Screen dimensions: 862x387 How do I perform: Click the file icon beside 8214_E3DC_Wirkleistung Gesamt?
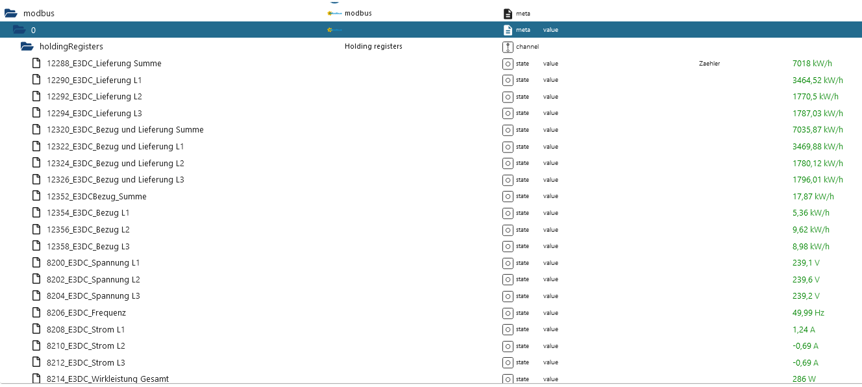point(36,379)
